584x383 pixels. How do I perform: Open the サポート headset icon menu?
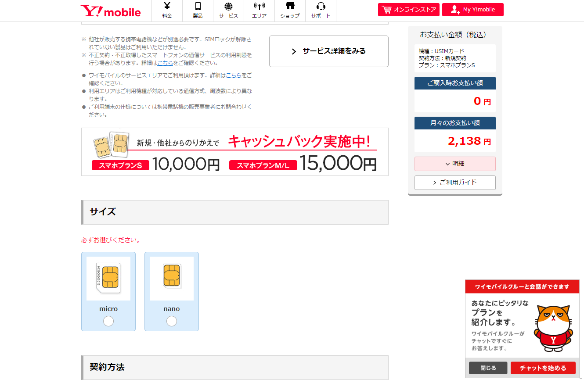coord(321,11)
